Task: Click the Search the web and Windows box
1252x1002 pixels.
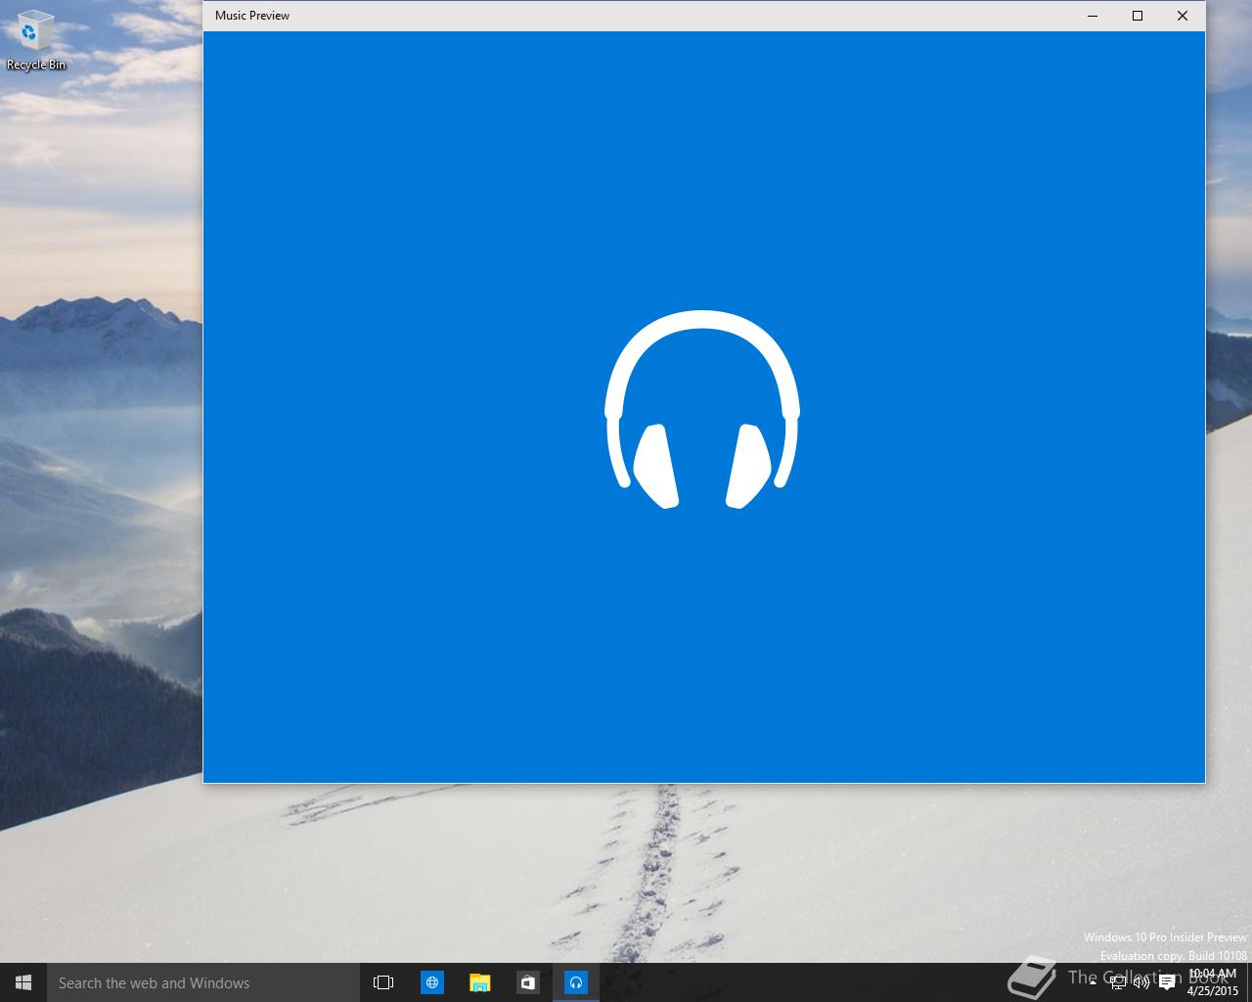Action: coord(203,982)
